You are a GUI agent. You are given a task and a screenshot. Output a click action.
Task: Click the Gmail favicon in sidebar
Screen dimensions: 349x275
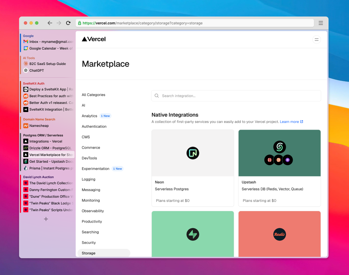coord(26,41)
